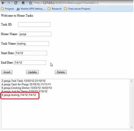Image resolution: width=134 pixels, height=131 pixels.
Task: Click the "Welcome to Home Tasks" heading
Action: click(x=17, y=16)
